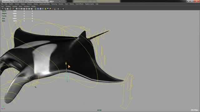200x112 pixels.
Task: Click the 'persp' camera name label
Action: tap(99, 110)
